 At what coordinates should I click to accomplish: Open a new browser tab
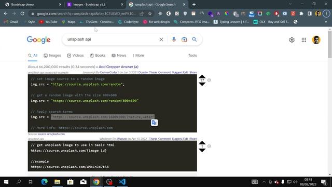tap(194, 5)
